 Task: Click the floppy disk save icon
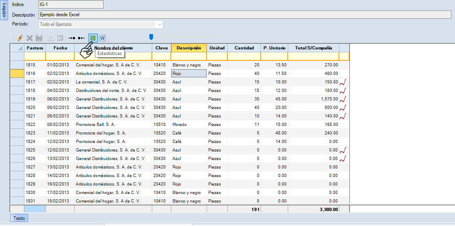[39, 38]
